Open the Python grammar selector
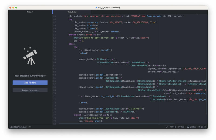 click(x=181, y=127)
